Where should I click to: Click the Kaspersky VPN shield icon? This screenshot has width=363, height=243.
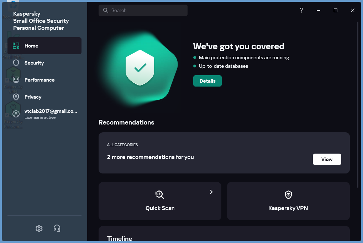pyautogui.click(x=288, y=194)
